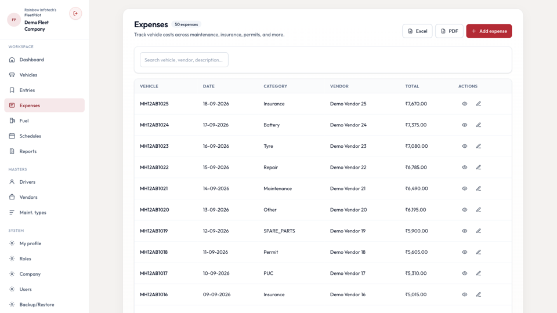Click the TOTAL column header

click(412, 86)
